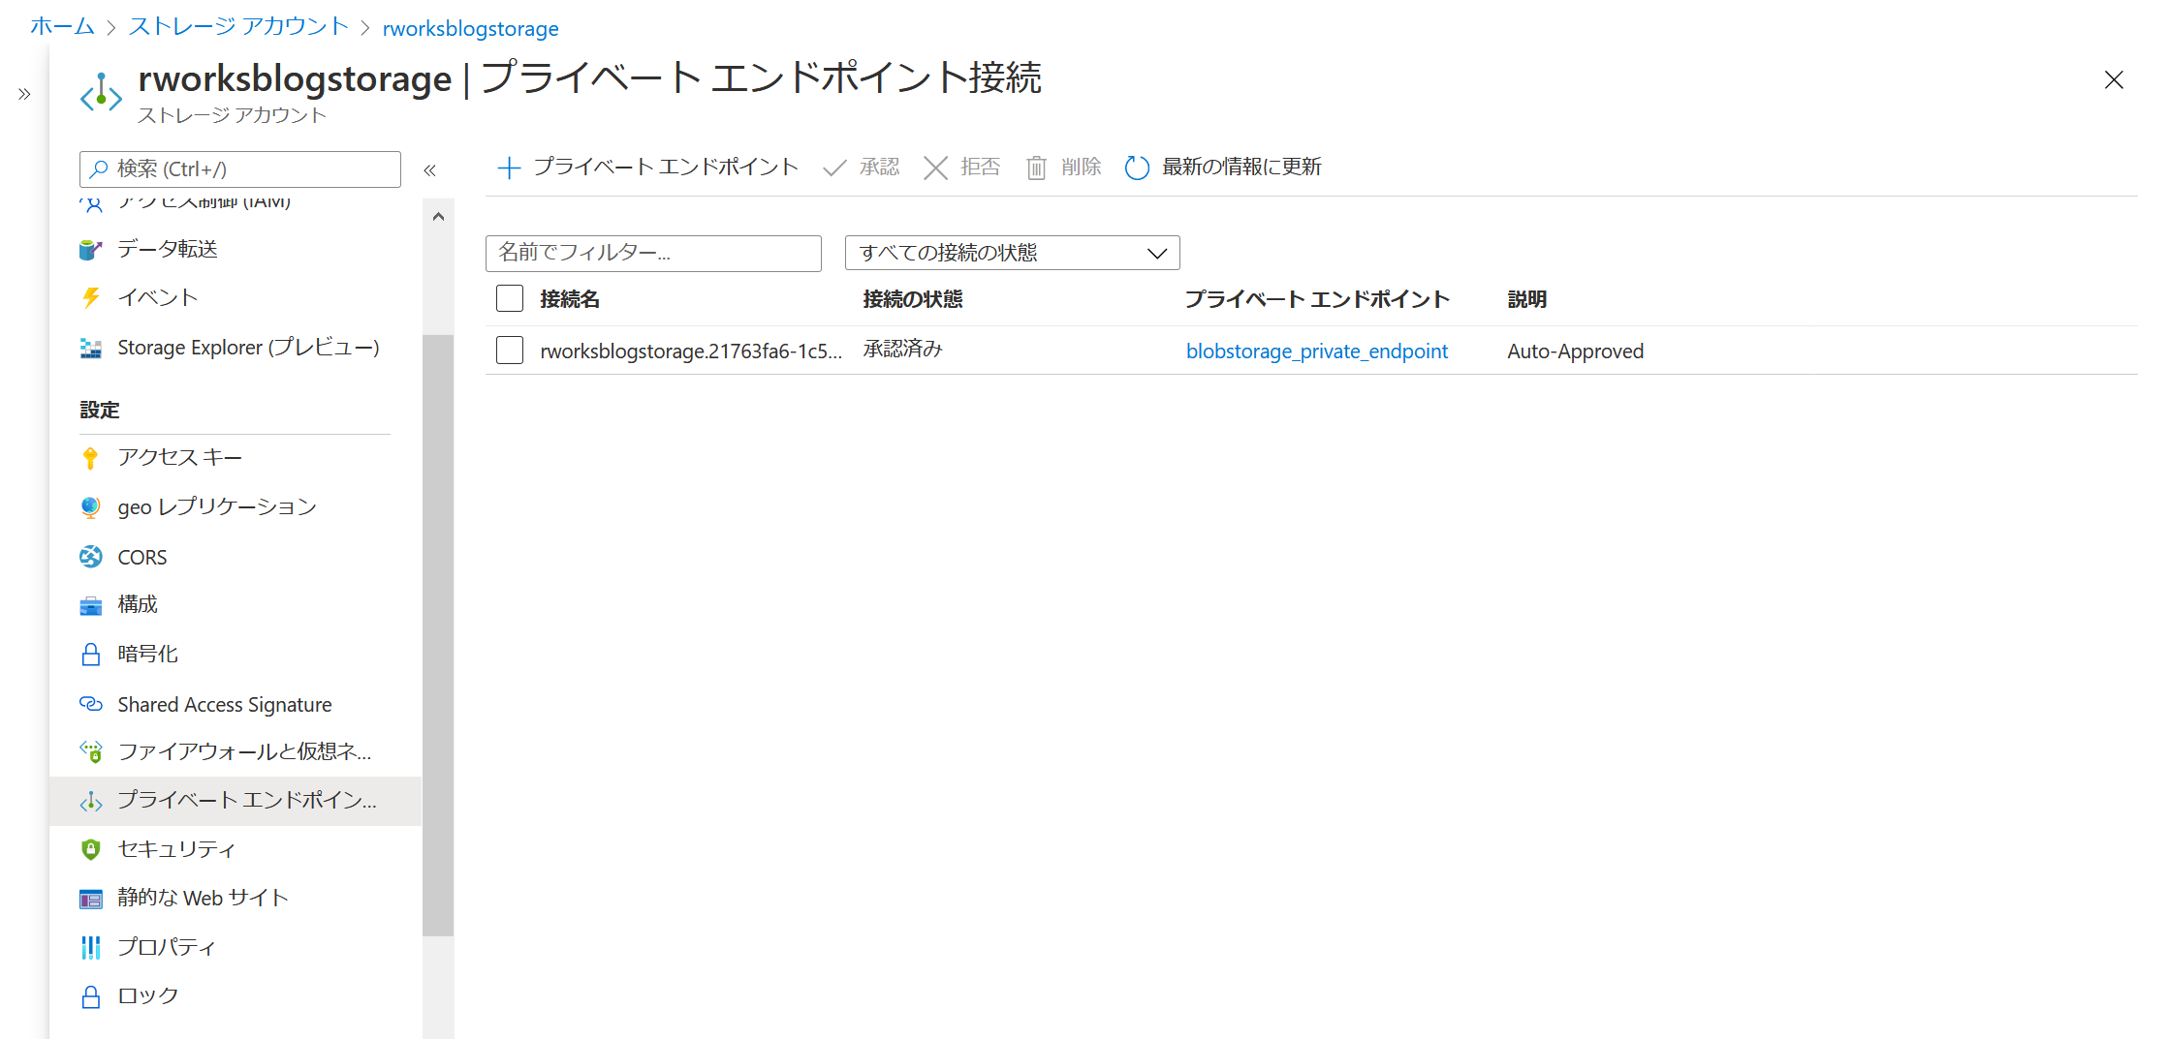Expand the portal left navigation chevrons
Image resolution: width=2167 pixels, height=1039 pixels.
(24, 94)
